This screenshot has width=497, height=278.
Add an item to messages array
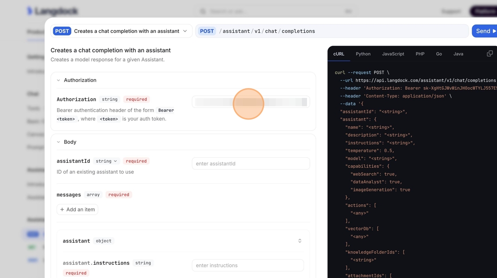click(x=78, y=210)
